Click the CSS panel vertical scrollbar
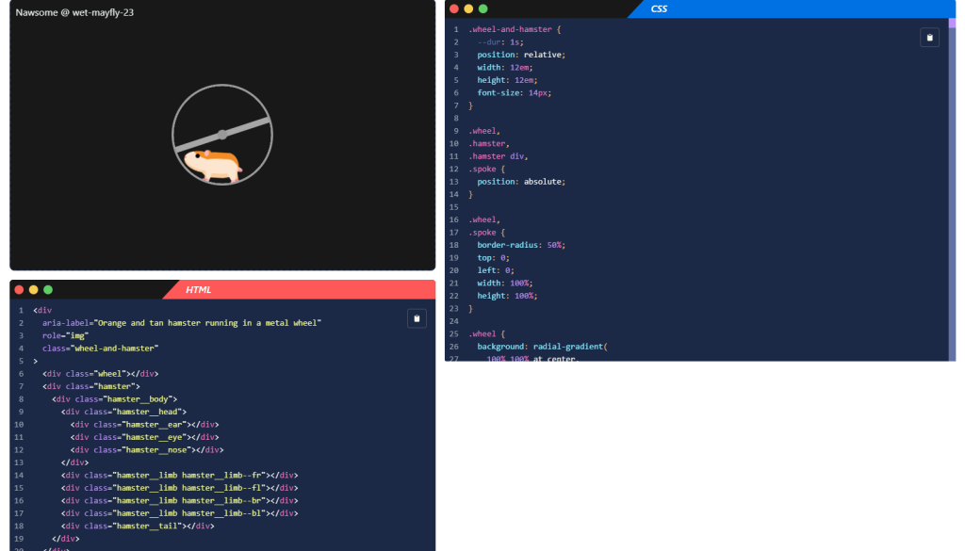Viewport: 965px width, 551px height. tap(952, 188)
